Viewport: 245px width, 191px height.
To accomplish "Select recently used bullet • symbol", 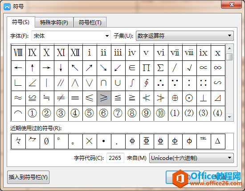I will tap(104, 141).
